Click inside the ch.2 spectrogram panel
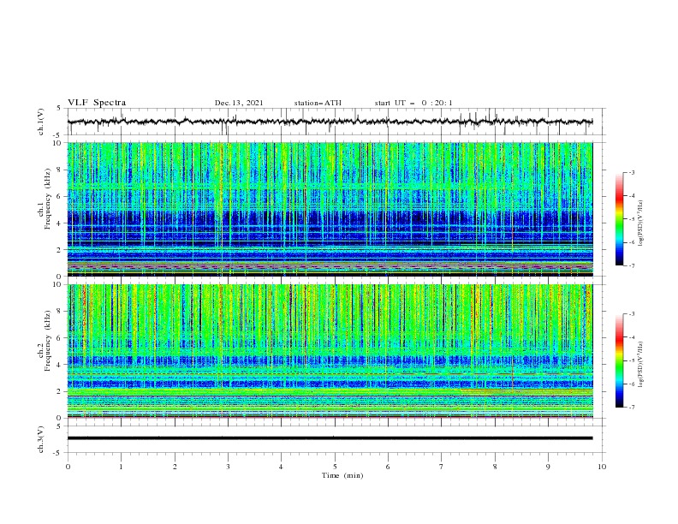Image resolution: width=678 pixels, height=524 pixels. click(x=330, y=351)
